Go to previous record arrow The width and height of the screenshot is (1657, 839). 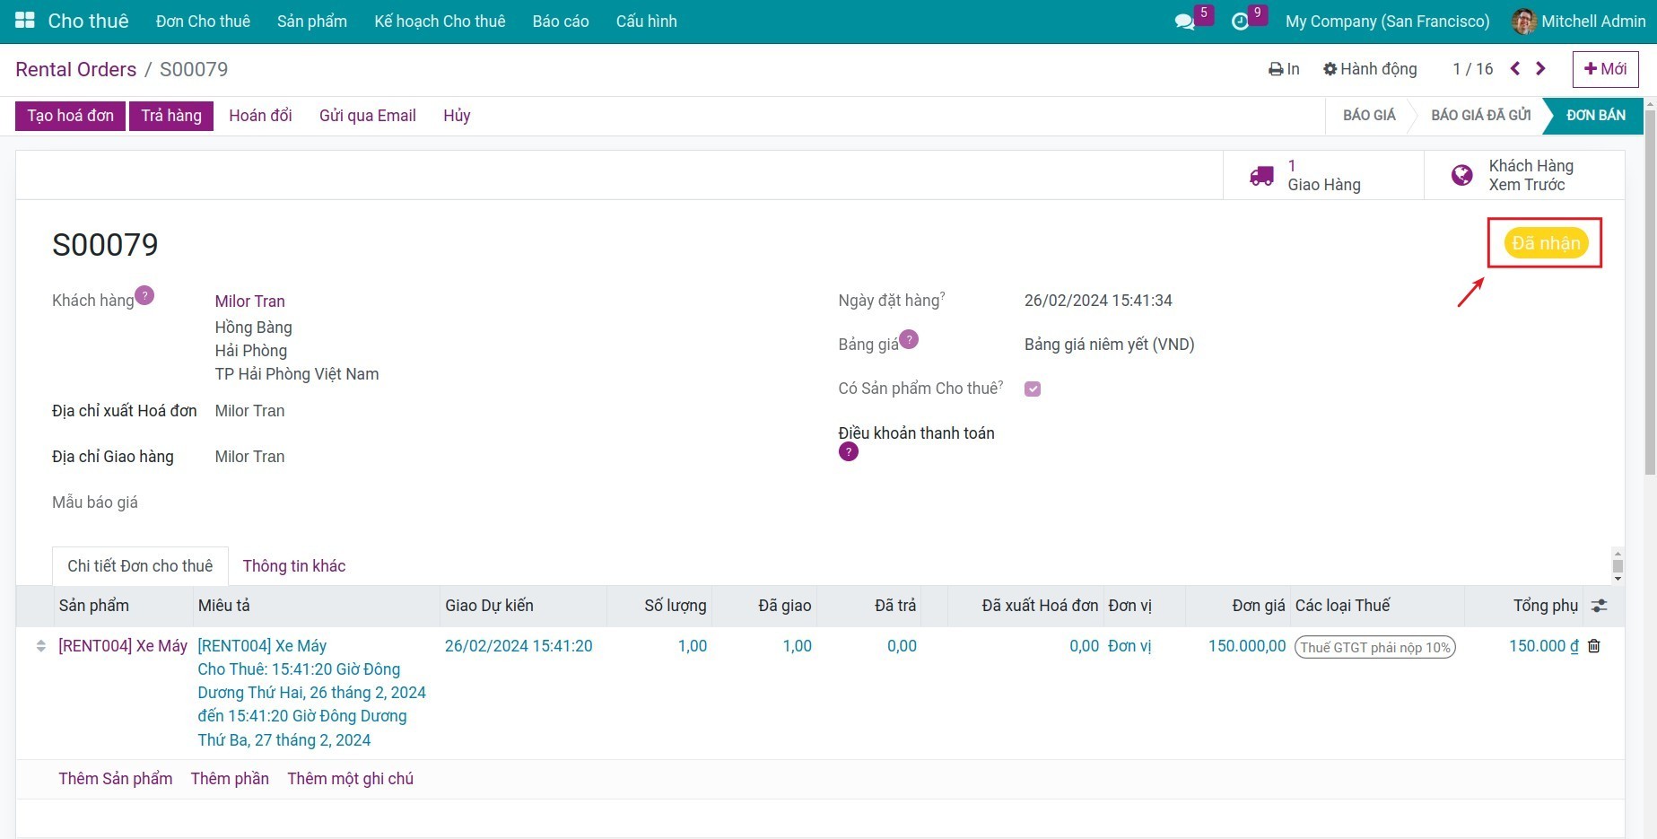pos(1515,69)
